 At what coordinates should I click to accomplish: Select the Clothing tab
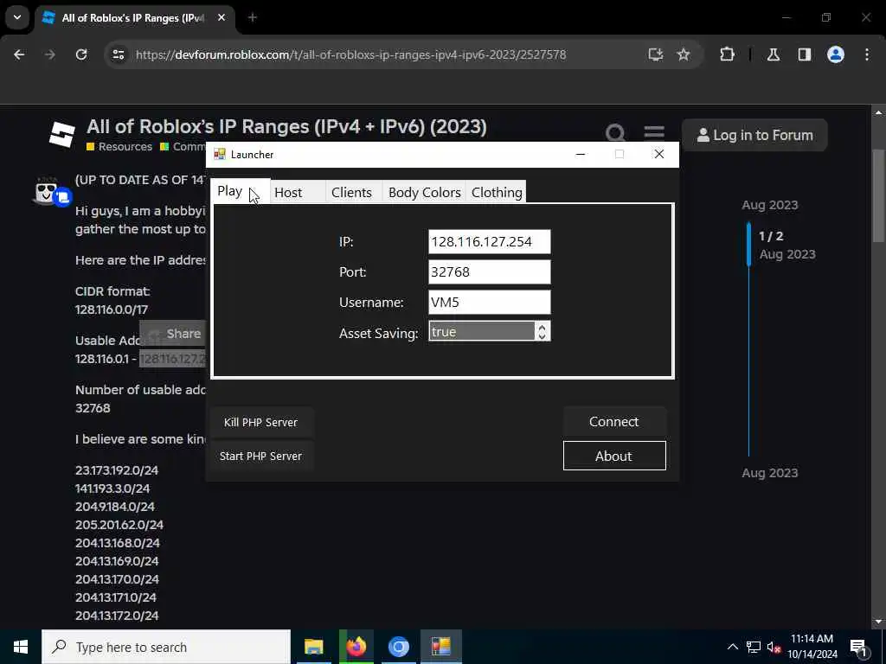coord(496,192)
